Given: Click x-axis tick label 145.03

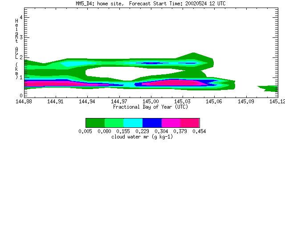Looking at the screenshot, I should (182, 102).
